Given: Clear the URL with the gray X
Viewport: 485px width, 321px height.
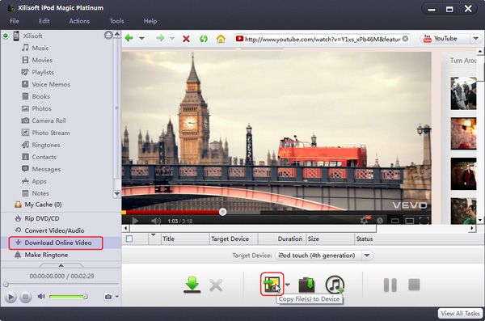Looking at the screenshot, I should 405,39.
